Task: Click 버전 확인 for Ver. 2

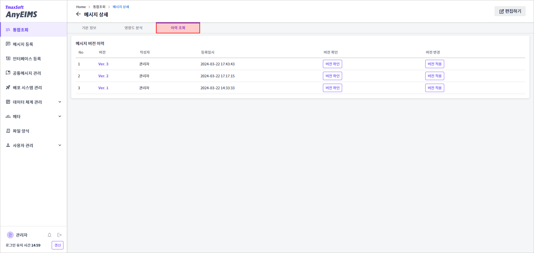Action: 332,76
